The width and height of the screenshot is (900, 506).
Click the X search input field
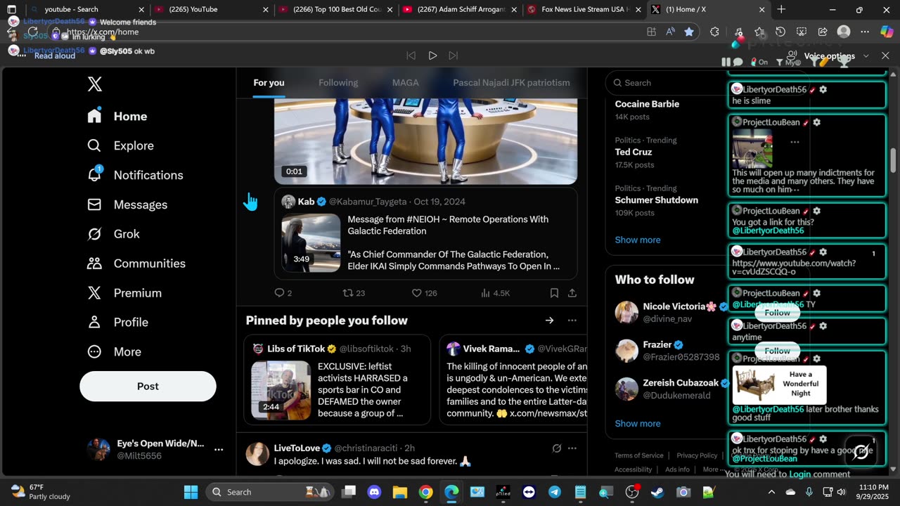[x=664, y=83]
